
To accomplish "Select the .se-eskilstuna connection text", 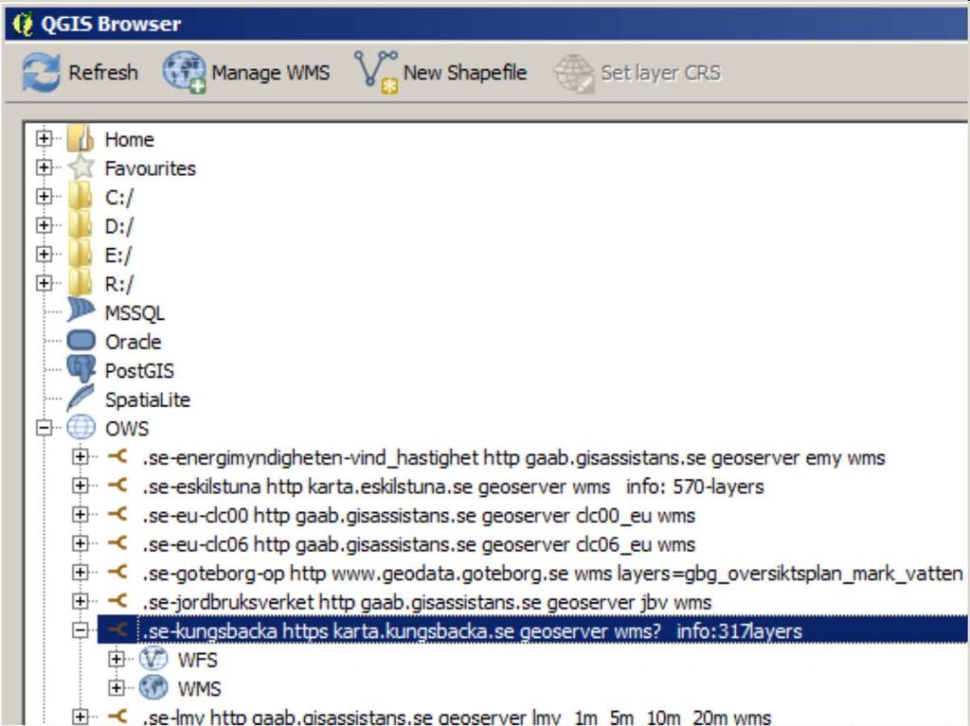I will (454, 487).
